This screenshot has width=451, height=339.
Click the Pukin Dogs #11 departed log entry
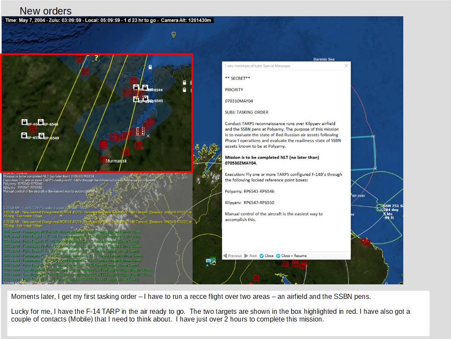click(72, 237)
